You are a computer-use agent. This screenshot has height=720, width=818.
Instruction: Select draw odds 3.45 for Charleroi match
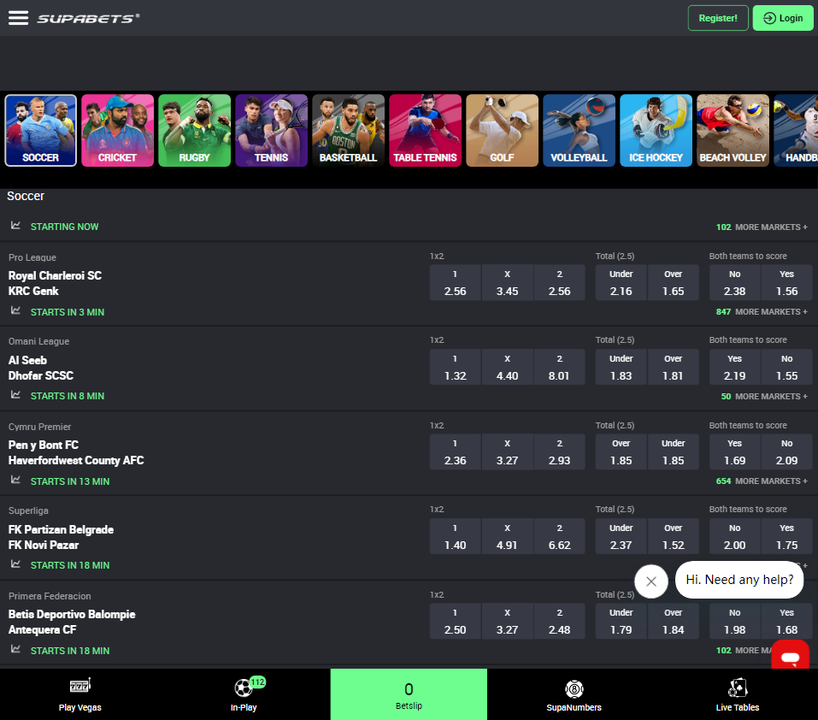click(507, 283)
